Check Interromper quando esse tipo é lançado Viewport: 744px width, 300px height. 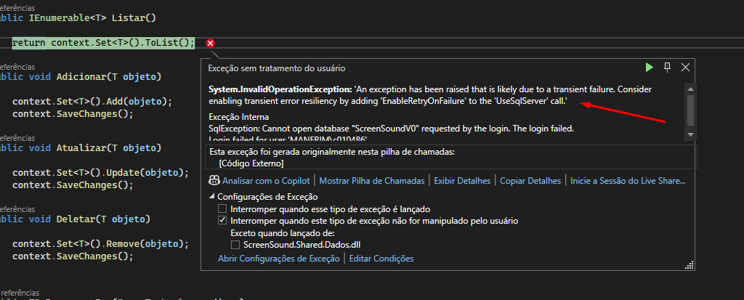[x=222, y=209]
